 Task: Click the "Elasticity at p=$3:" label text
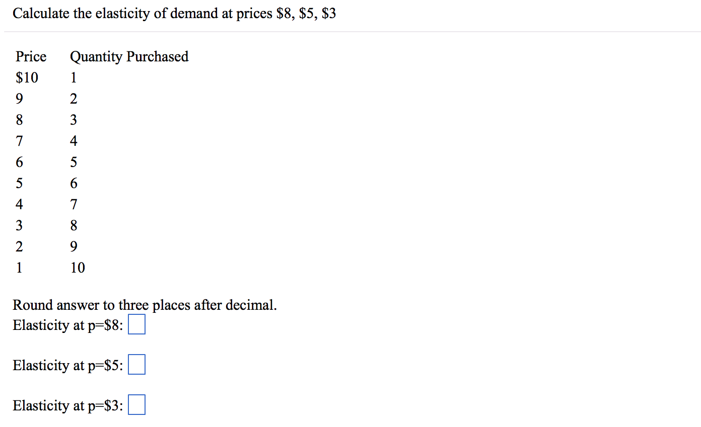[x=68, y=406]
